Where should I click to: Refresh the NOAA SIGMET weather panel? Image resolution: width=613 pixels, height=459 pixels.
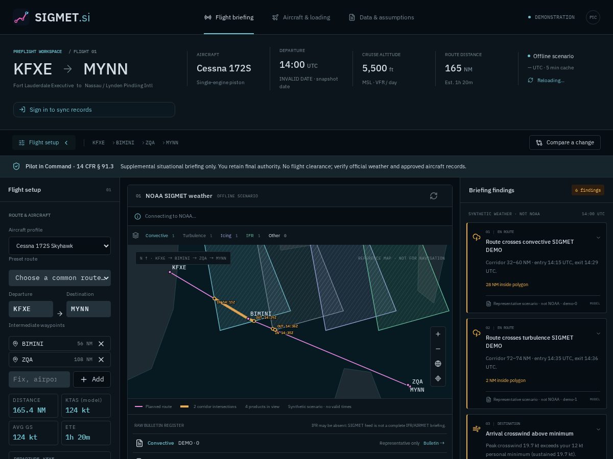(434, 196)
